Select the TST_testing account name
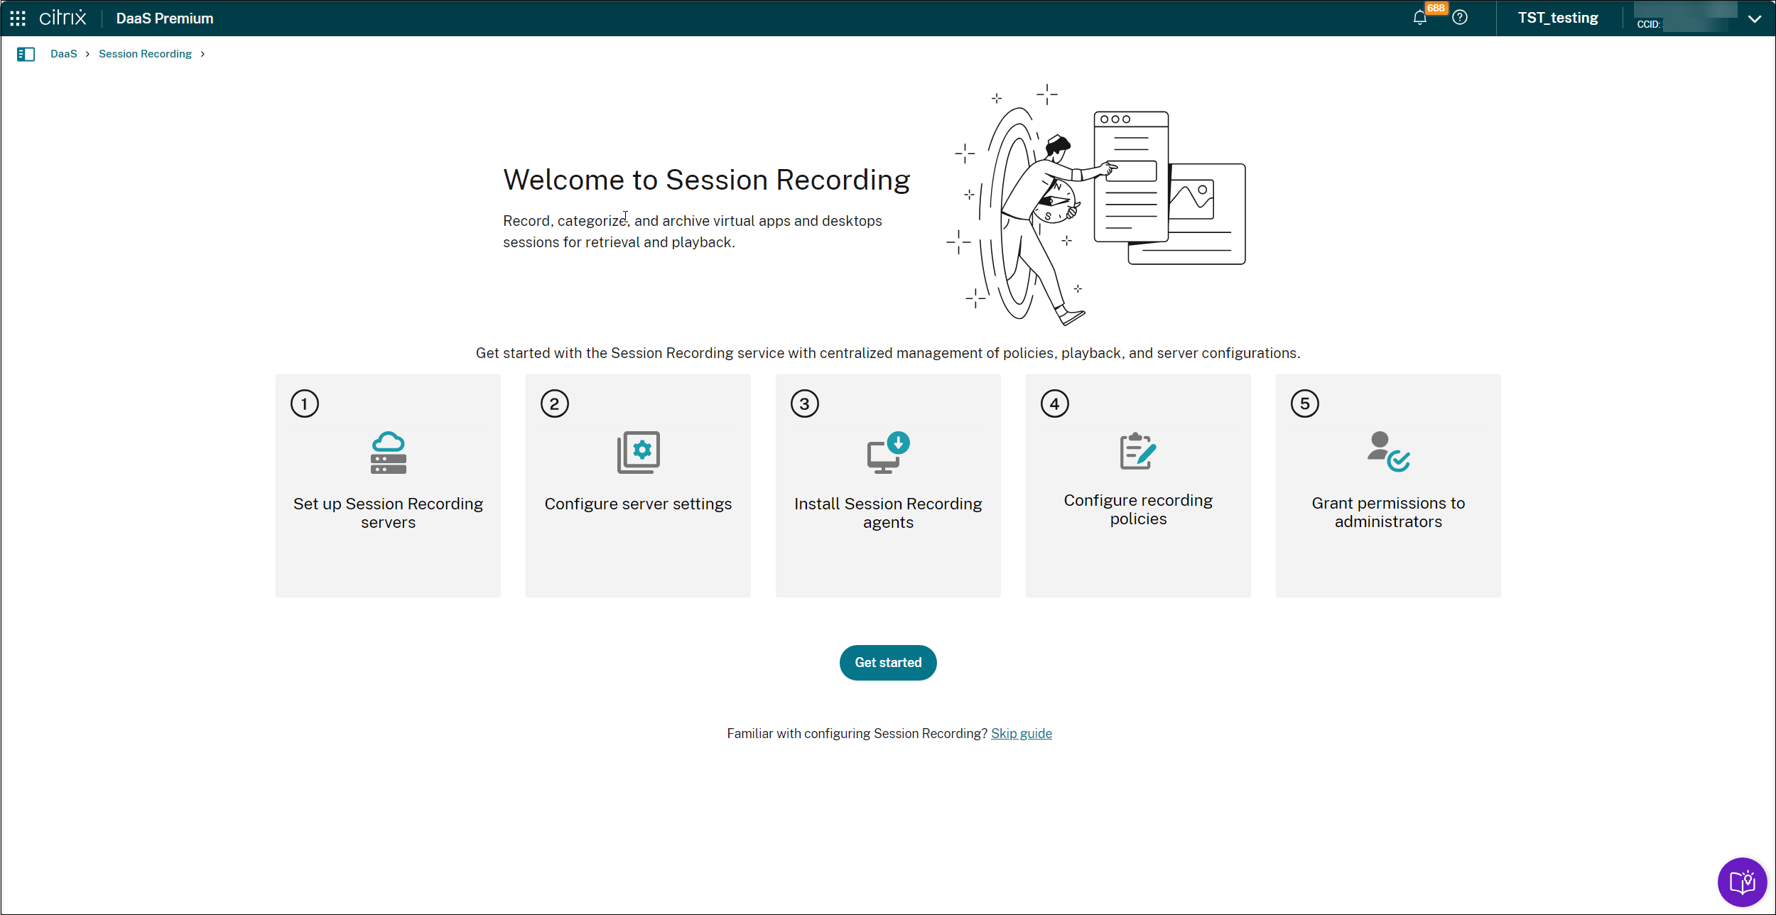Screen dimensions: 1776x915 coord(1557,18)
